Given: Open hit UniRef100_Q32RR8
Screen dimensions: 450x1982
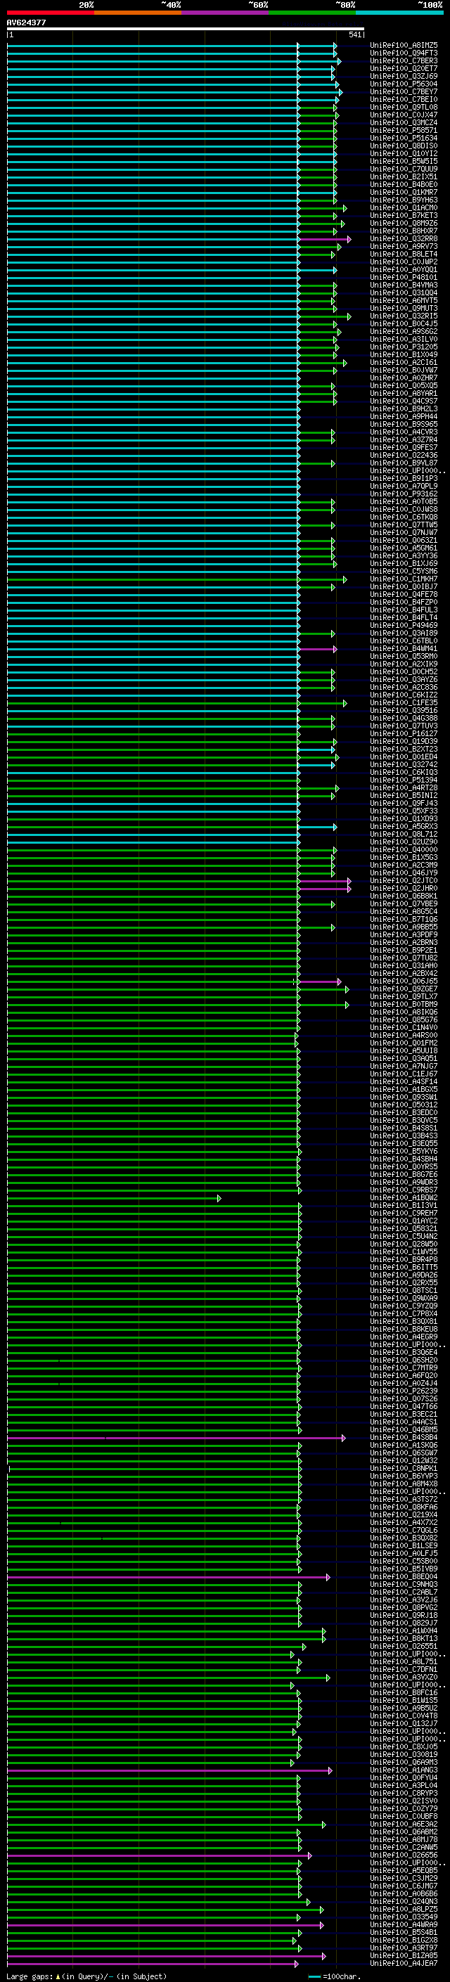Looking at the screenshot, I should [404, 238].
